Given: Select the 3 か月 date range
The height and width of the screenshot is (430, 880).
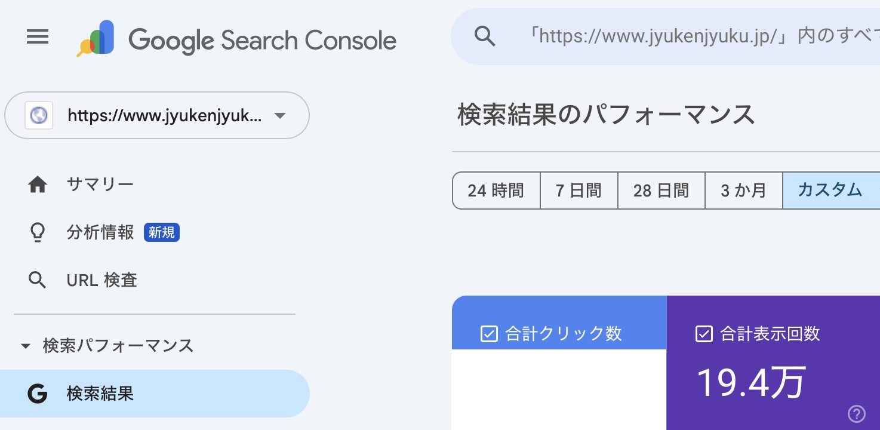Looking at the screenshot, I should [x=743, y=191].
